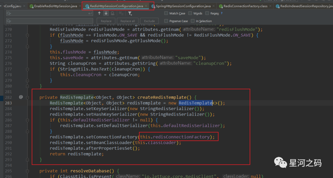Click createRedisTemplate method name
This screenshot has width=333, height=178.
[162, 97]
